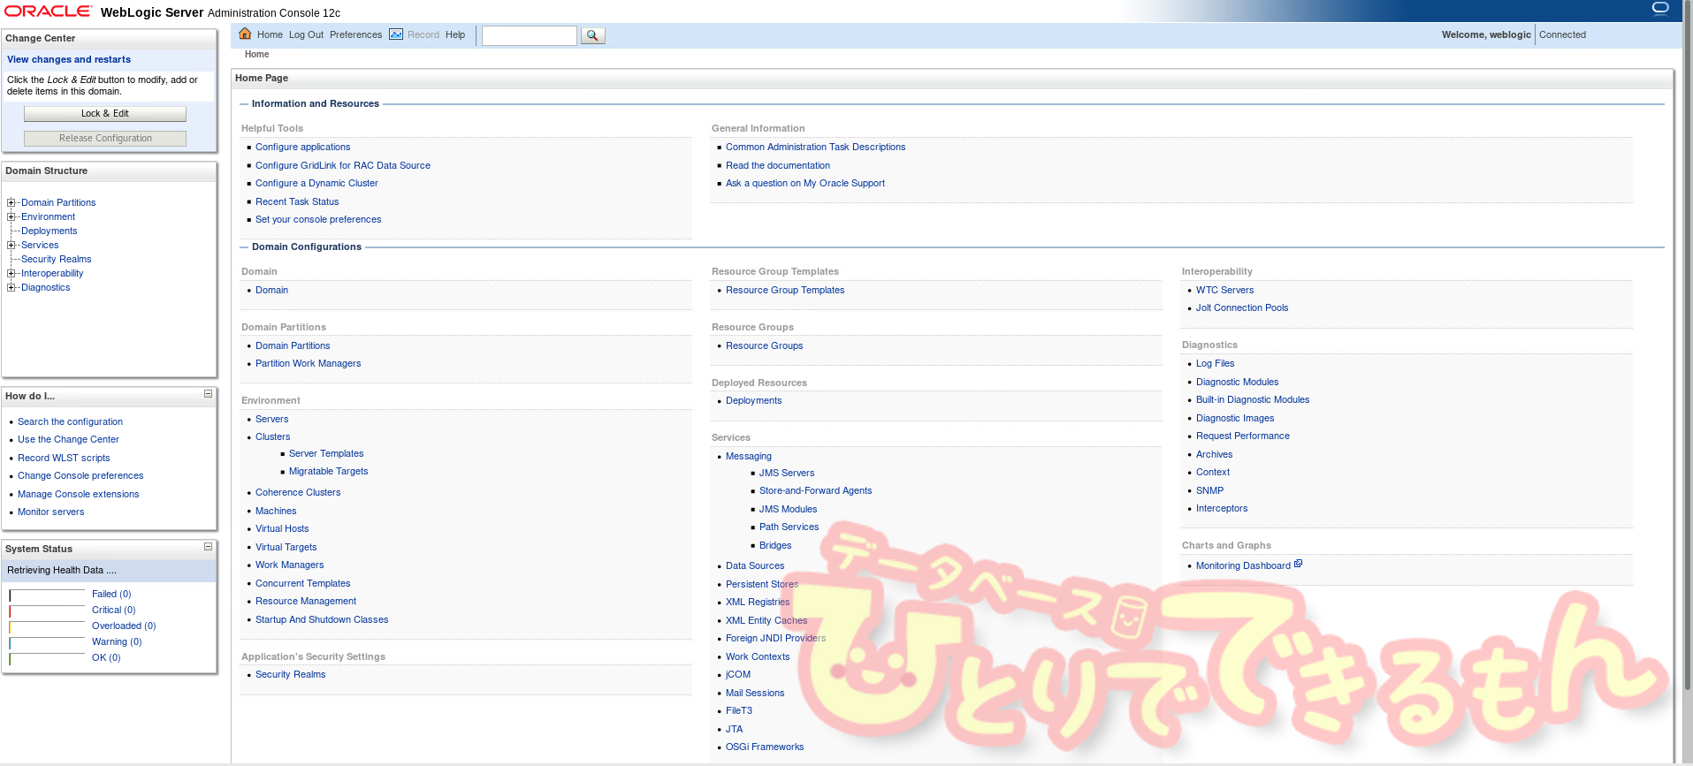Expand the Services tree node
The image size is (1693, 766).
click(x=11, y=245)
